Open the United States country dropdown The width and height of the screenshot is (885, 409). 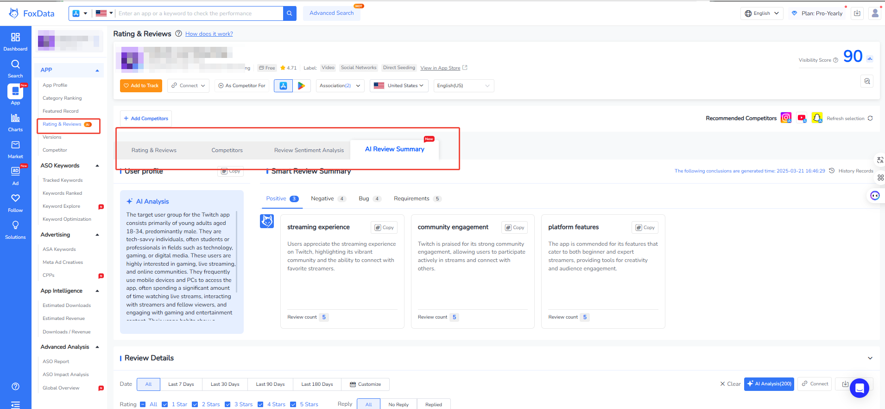click(x=398, y=86)
